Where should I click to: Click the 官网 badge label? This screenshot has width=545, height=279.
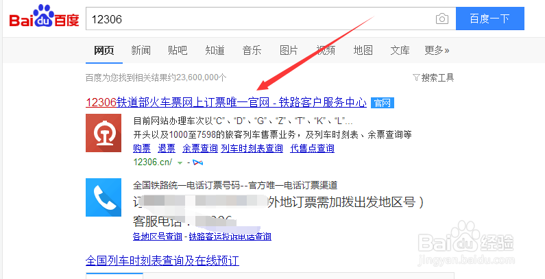pyautogui.click(x=383, y=103)
